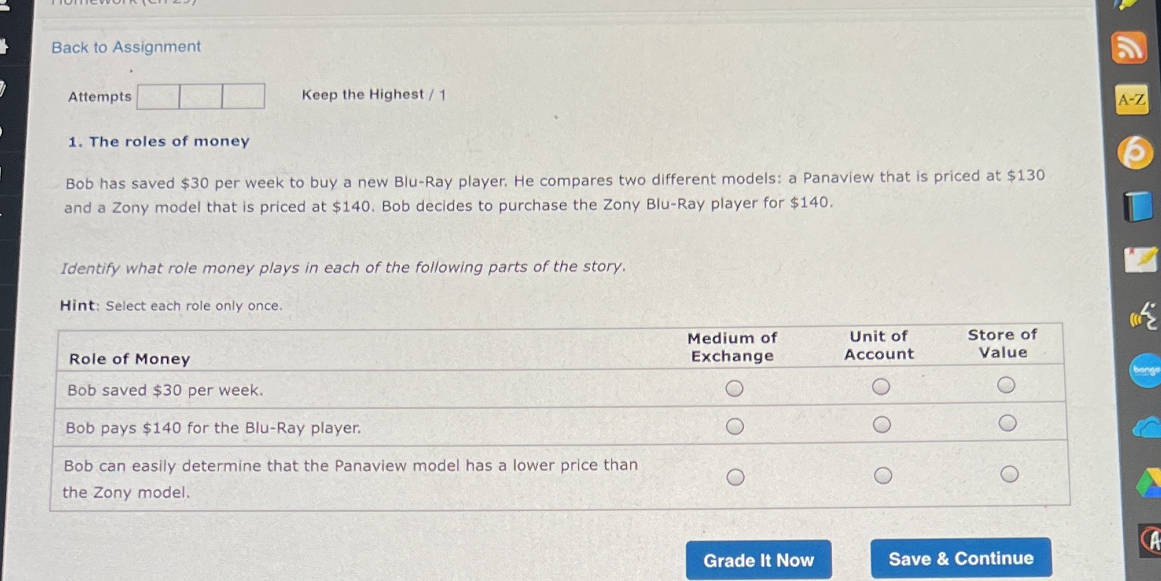
Task: Select Medium of Exchange for 'Bob pays $140'
Action: (734, 426)
